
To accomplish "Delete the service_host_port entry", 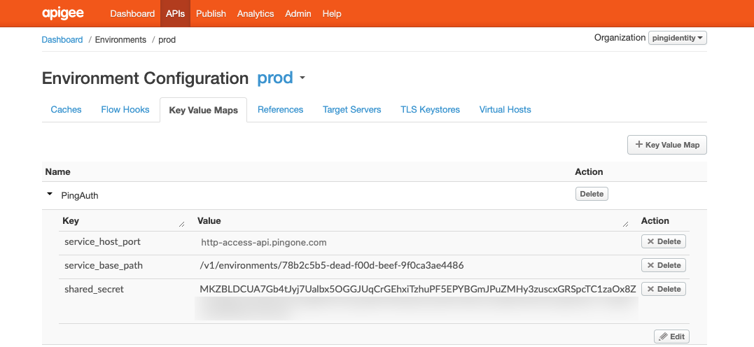I will (663, 241).
